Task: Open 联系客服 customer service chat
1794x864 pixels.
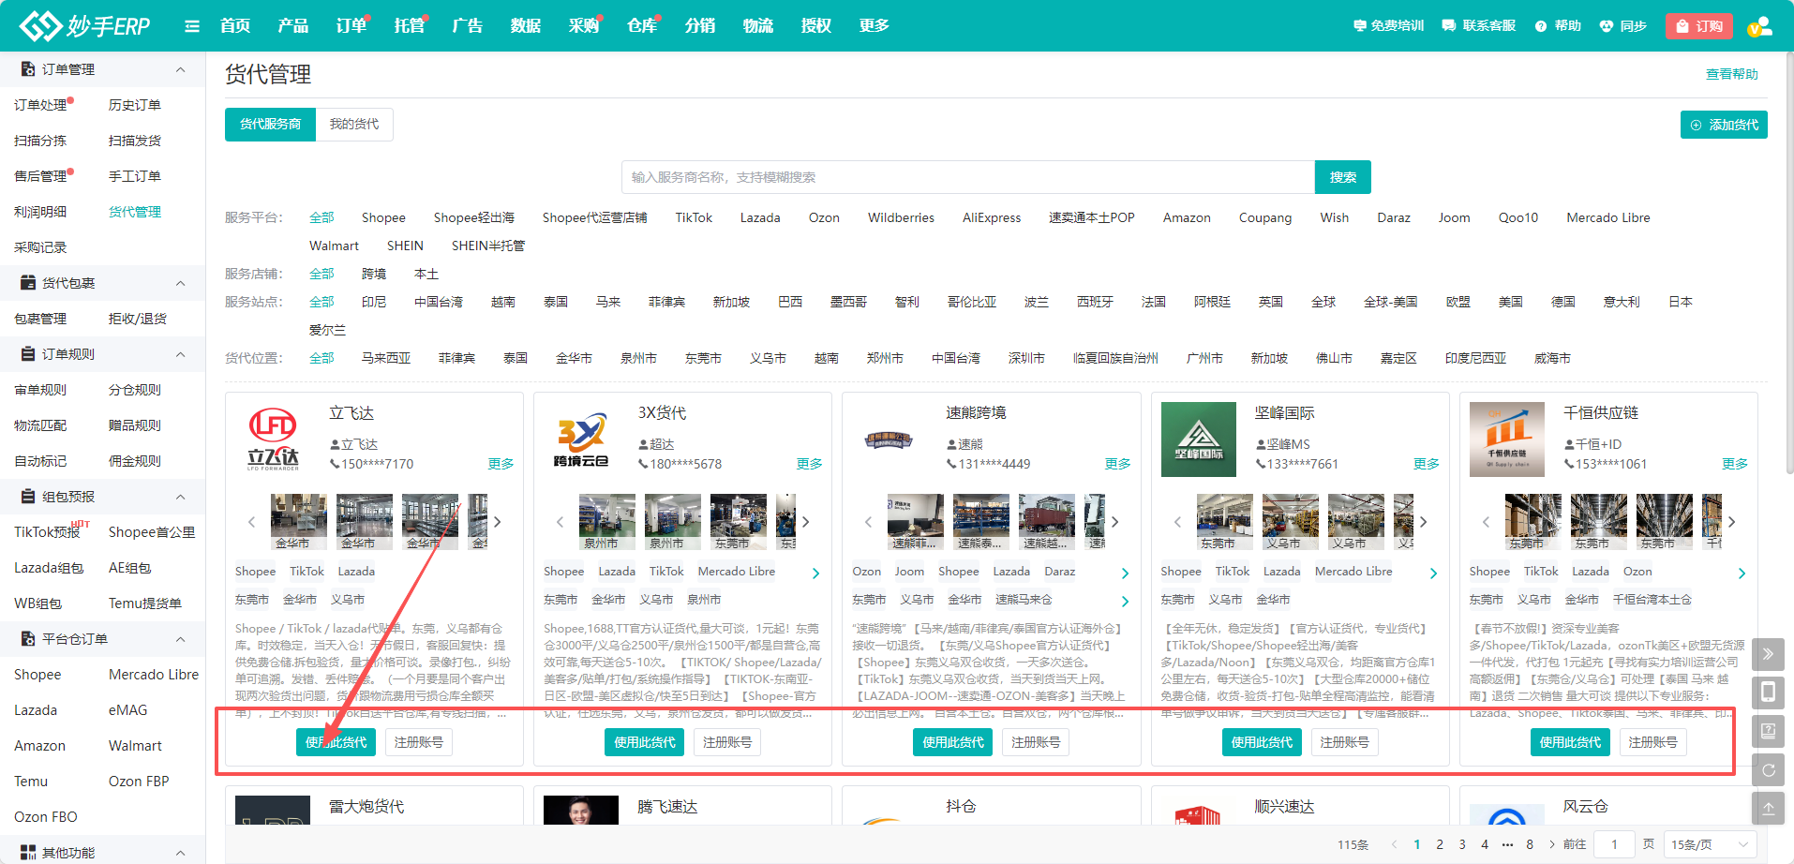Action: 1478,26
